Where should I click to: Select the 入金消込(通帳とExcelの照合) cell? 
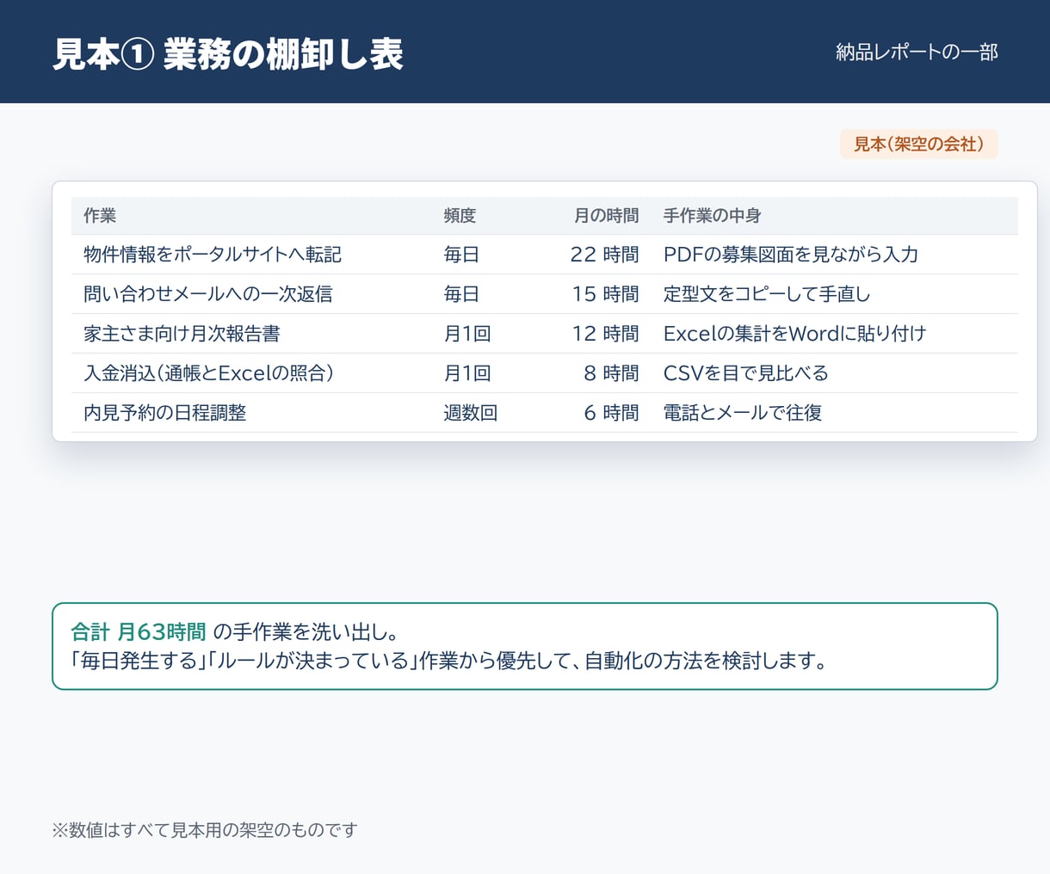click(x=209, y=373)
